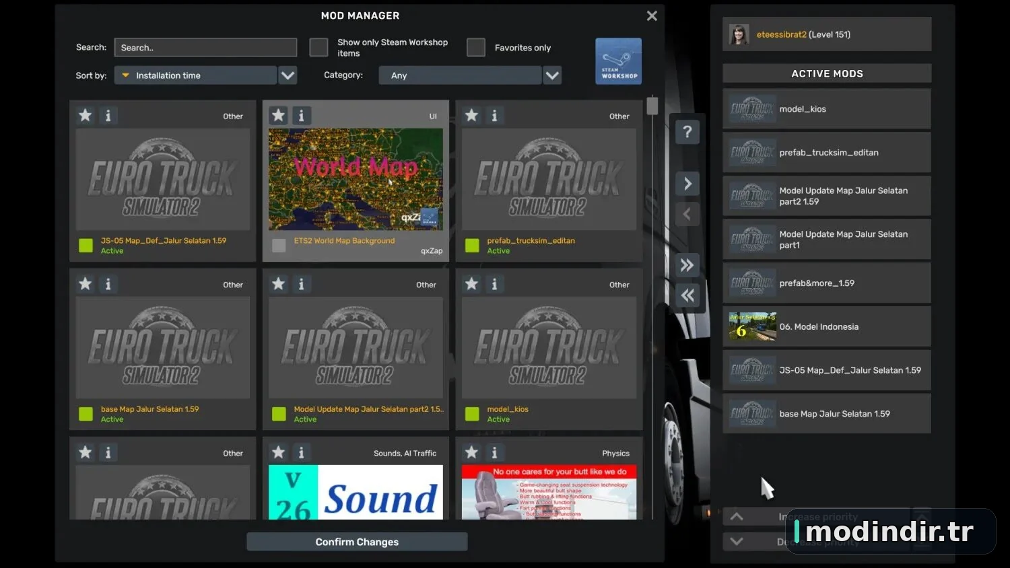Click the World Map mod thumbnail

pyautogui.click(x=356, y=179)
